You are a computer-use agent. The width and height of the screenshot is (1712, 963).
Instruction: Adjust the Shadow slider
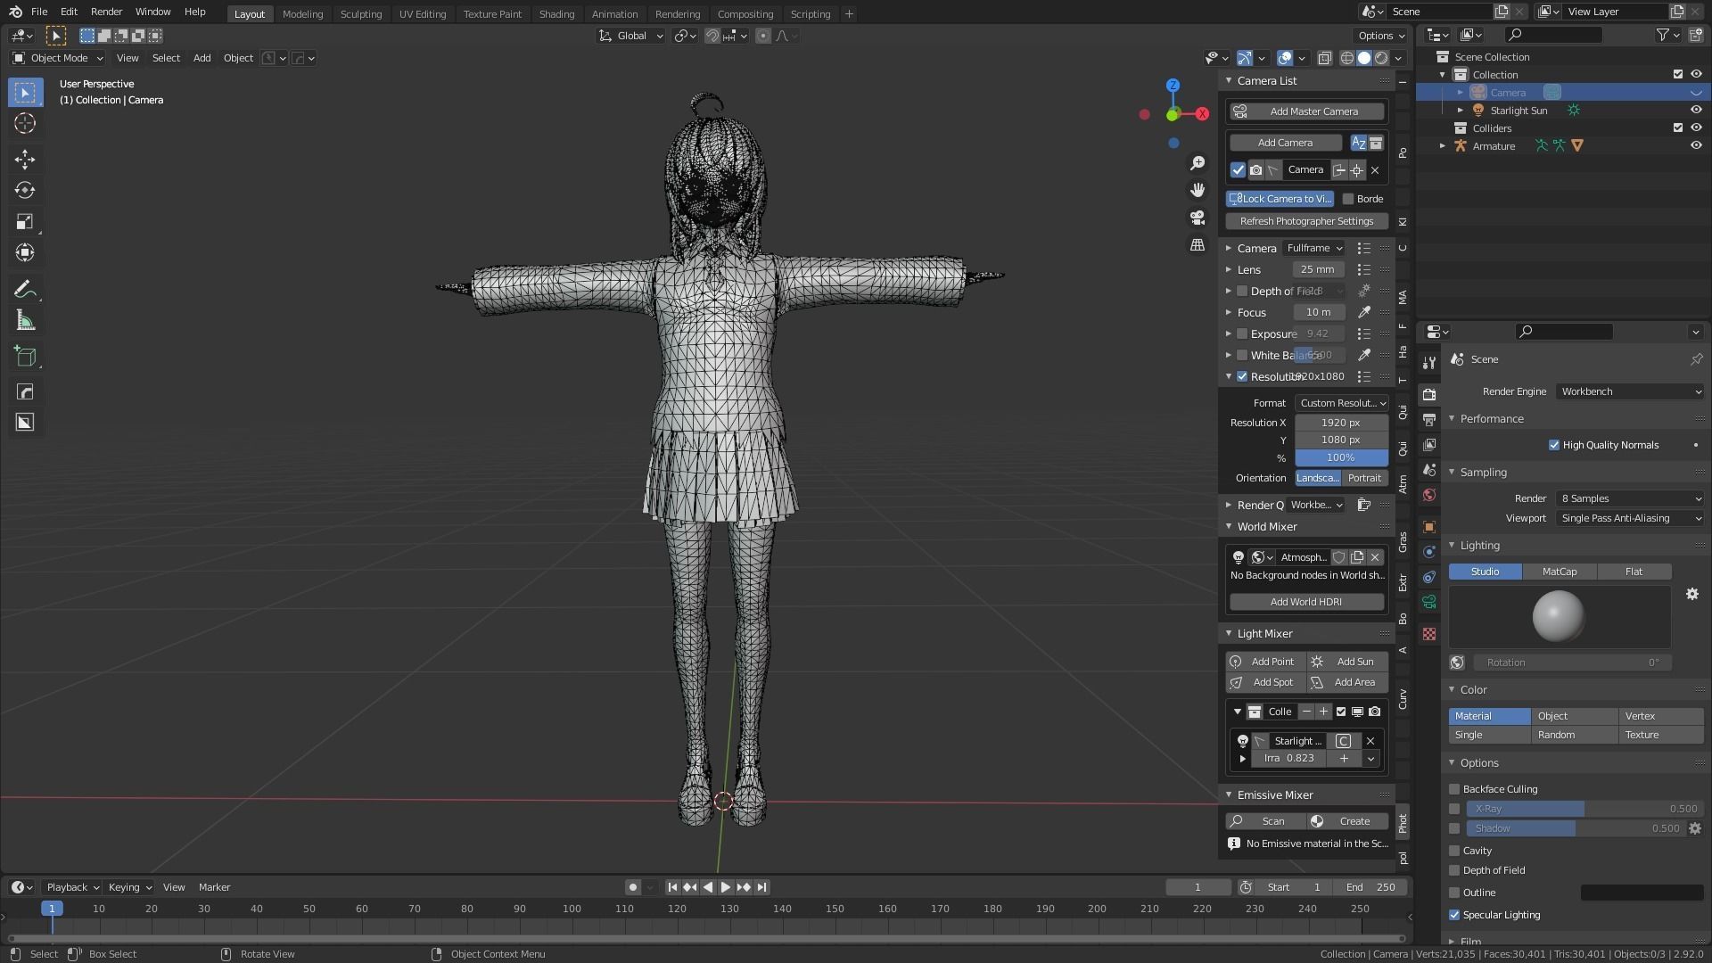click(x=1575, y=828)
